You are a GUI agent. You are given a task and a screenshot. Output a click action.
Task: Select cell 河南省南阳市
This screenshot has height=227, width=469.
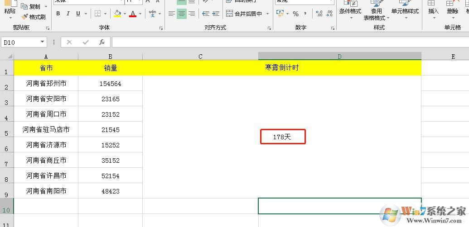tap(46, 191)
